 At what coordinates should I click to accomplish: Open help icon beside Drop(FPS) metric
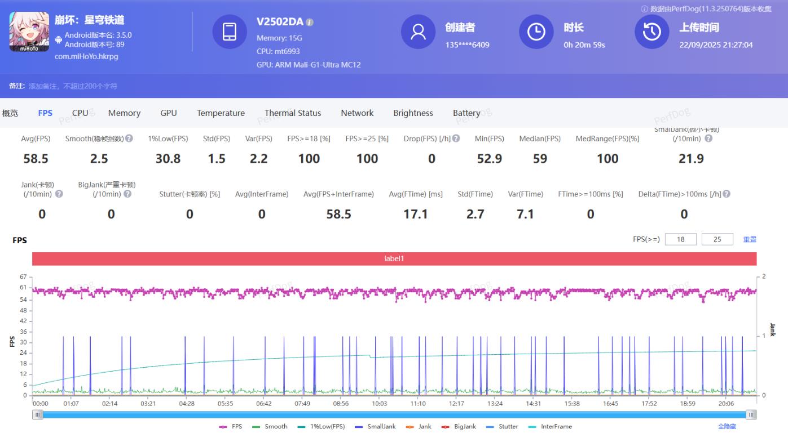456,139
